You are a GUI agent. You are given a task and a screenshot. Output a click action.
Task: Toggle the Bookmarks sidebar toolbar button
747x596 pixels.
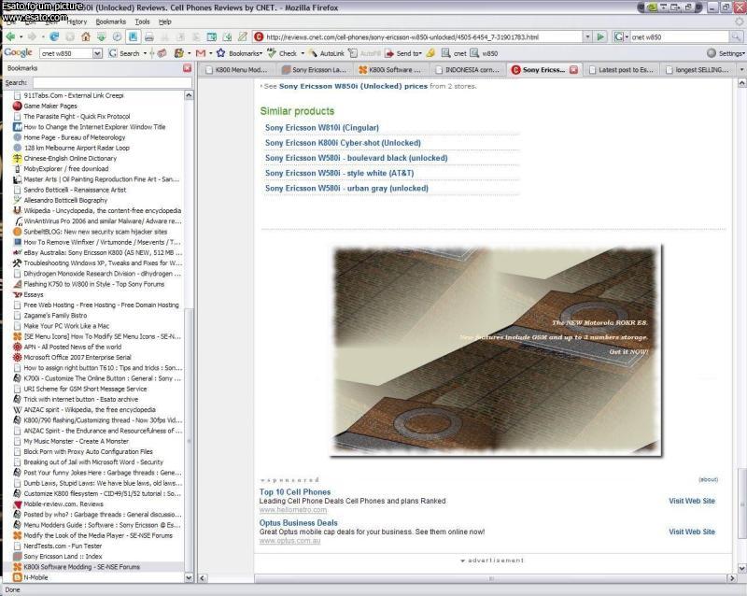(x=133, y=36)
